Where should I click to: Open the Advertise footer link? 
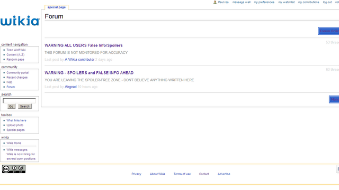224,174
